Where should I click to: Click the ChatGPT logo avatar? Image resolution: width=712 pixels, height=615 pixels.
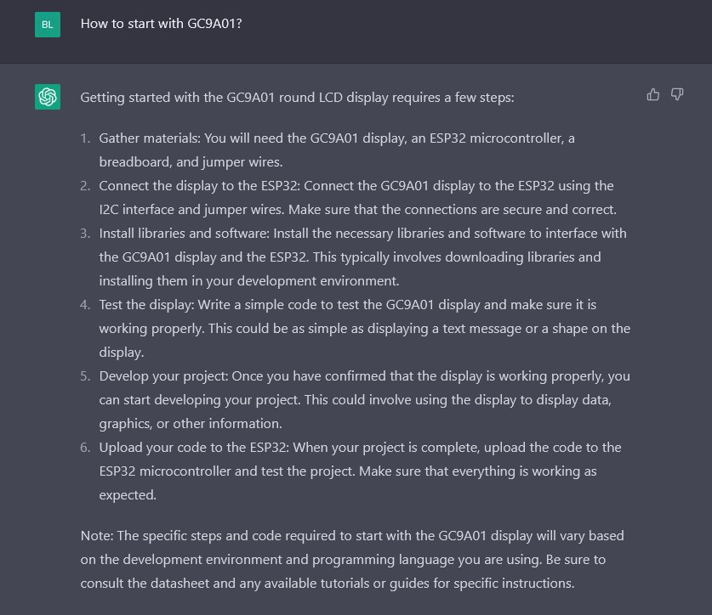tap(48, 98)
